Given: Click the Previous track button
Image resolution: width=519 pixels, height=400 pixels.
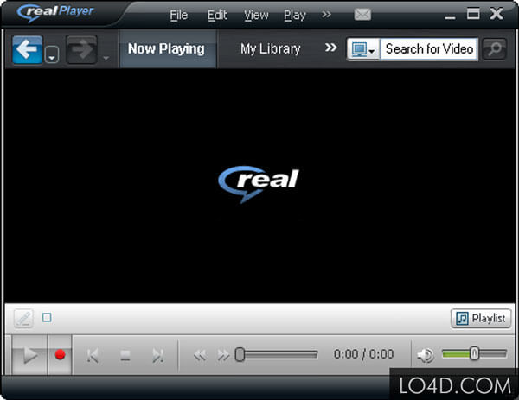Looking at the screenshot, I should [93, 355].
